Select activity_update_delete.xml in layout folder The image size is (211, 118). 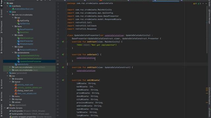[x=29, y=88]
